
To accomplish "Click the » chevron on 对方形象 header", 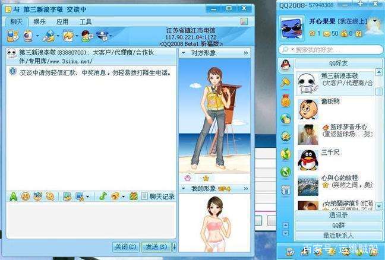I will [246, 53].
